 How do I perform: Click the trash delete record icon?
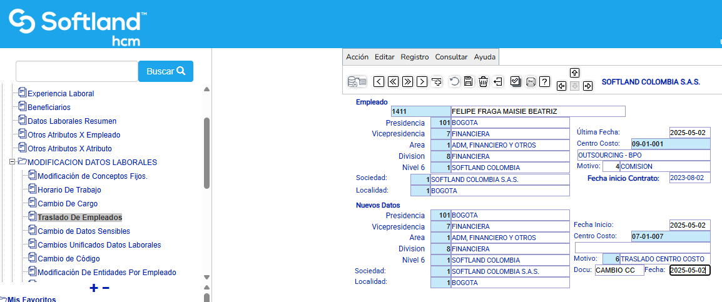pyautogui.click(x=483, y=81)
